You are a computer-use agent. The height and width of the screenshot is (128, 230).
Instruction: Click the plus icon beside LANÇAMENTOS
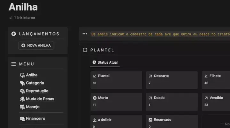13,34
